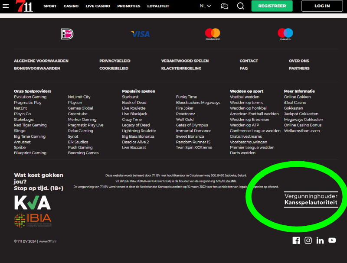The image size is (347, 263).
Task: Open the FAQ link
Action: [x=244, y=68]
